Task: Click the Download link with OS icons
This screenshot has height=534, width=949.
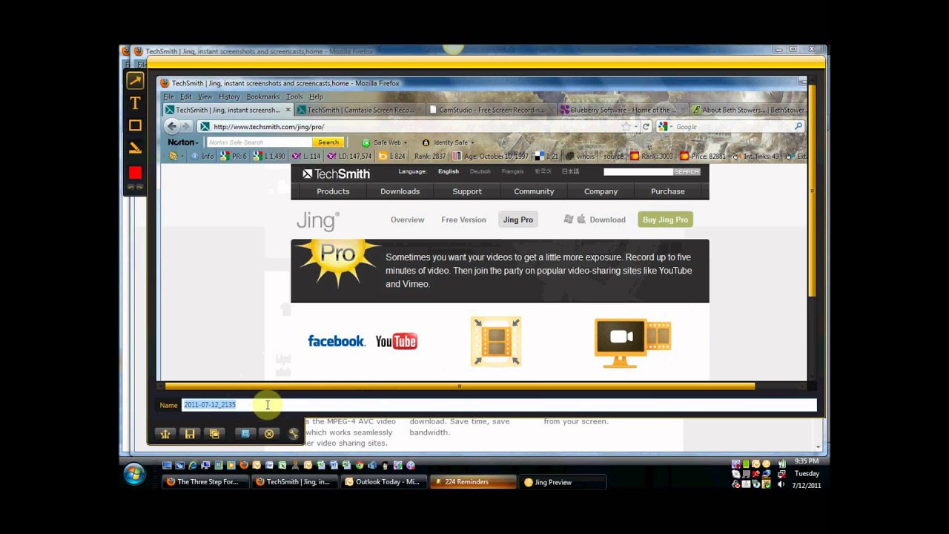Action: (x=595, y=220)
